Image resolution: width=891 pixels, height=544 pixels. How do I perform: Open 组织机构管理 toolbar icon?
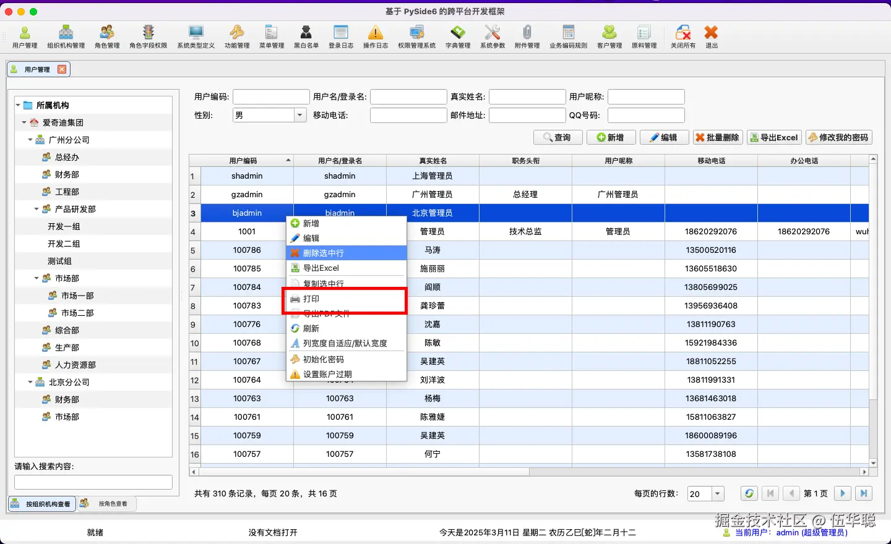click(x=66, y=36)
